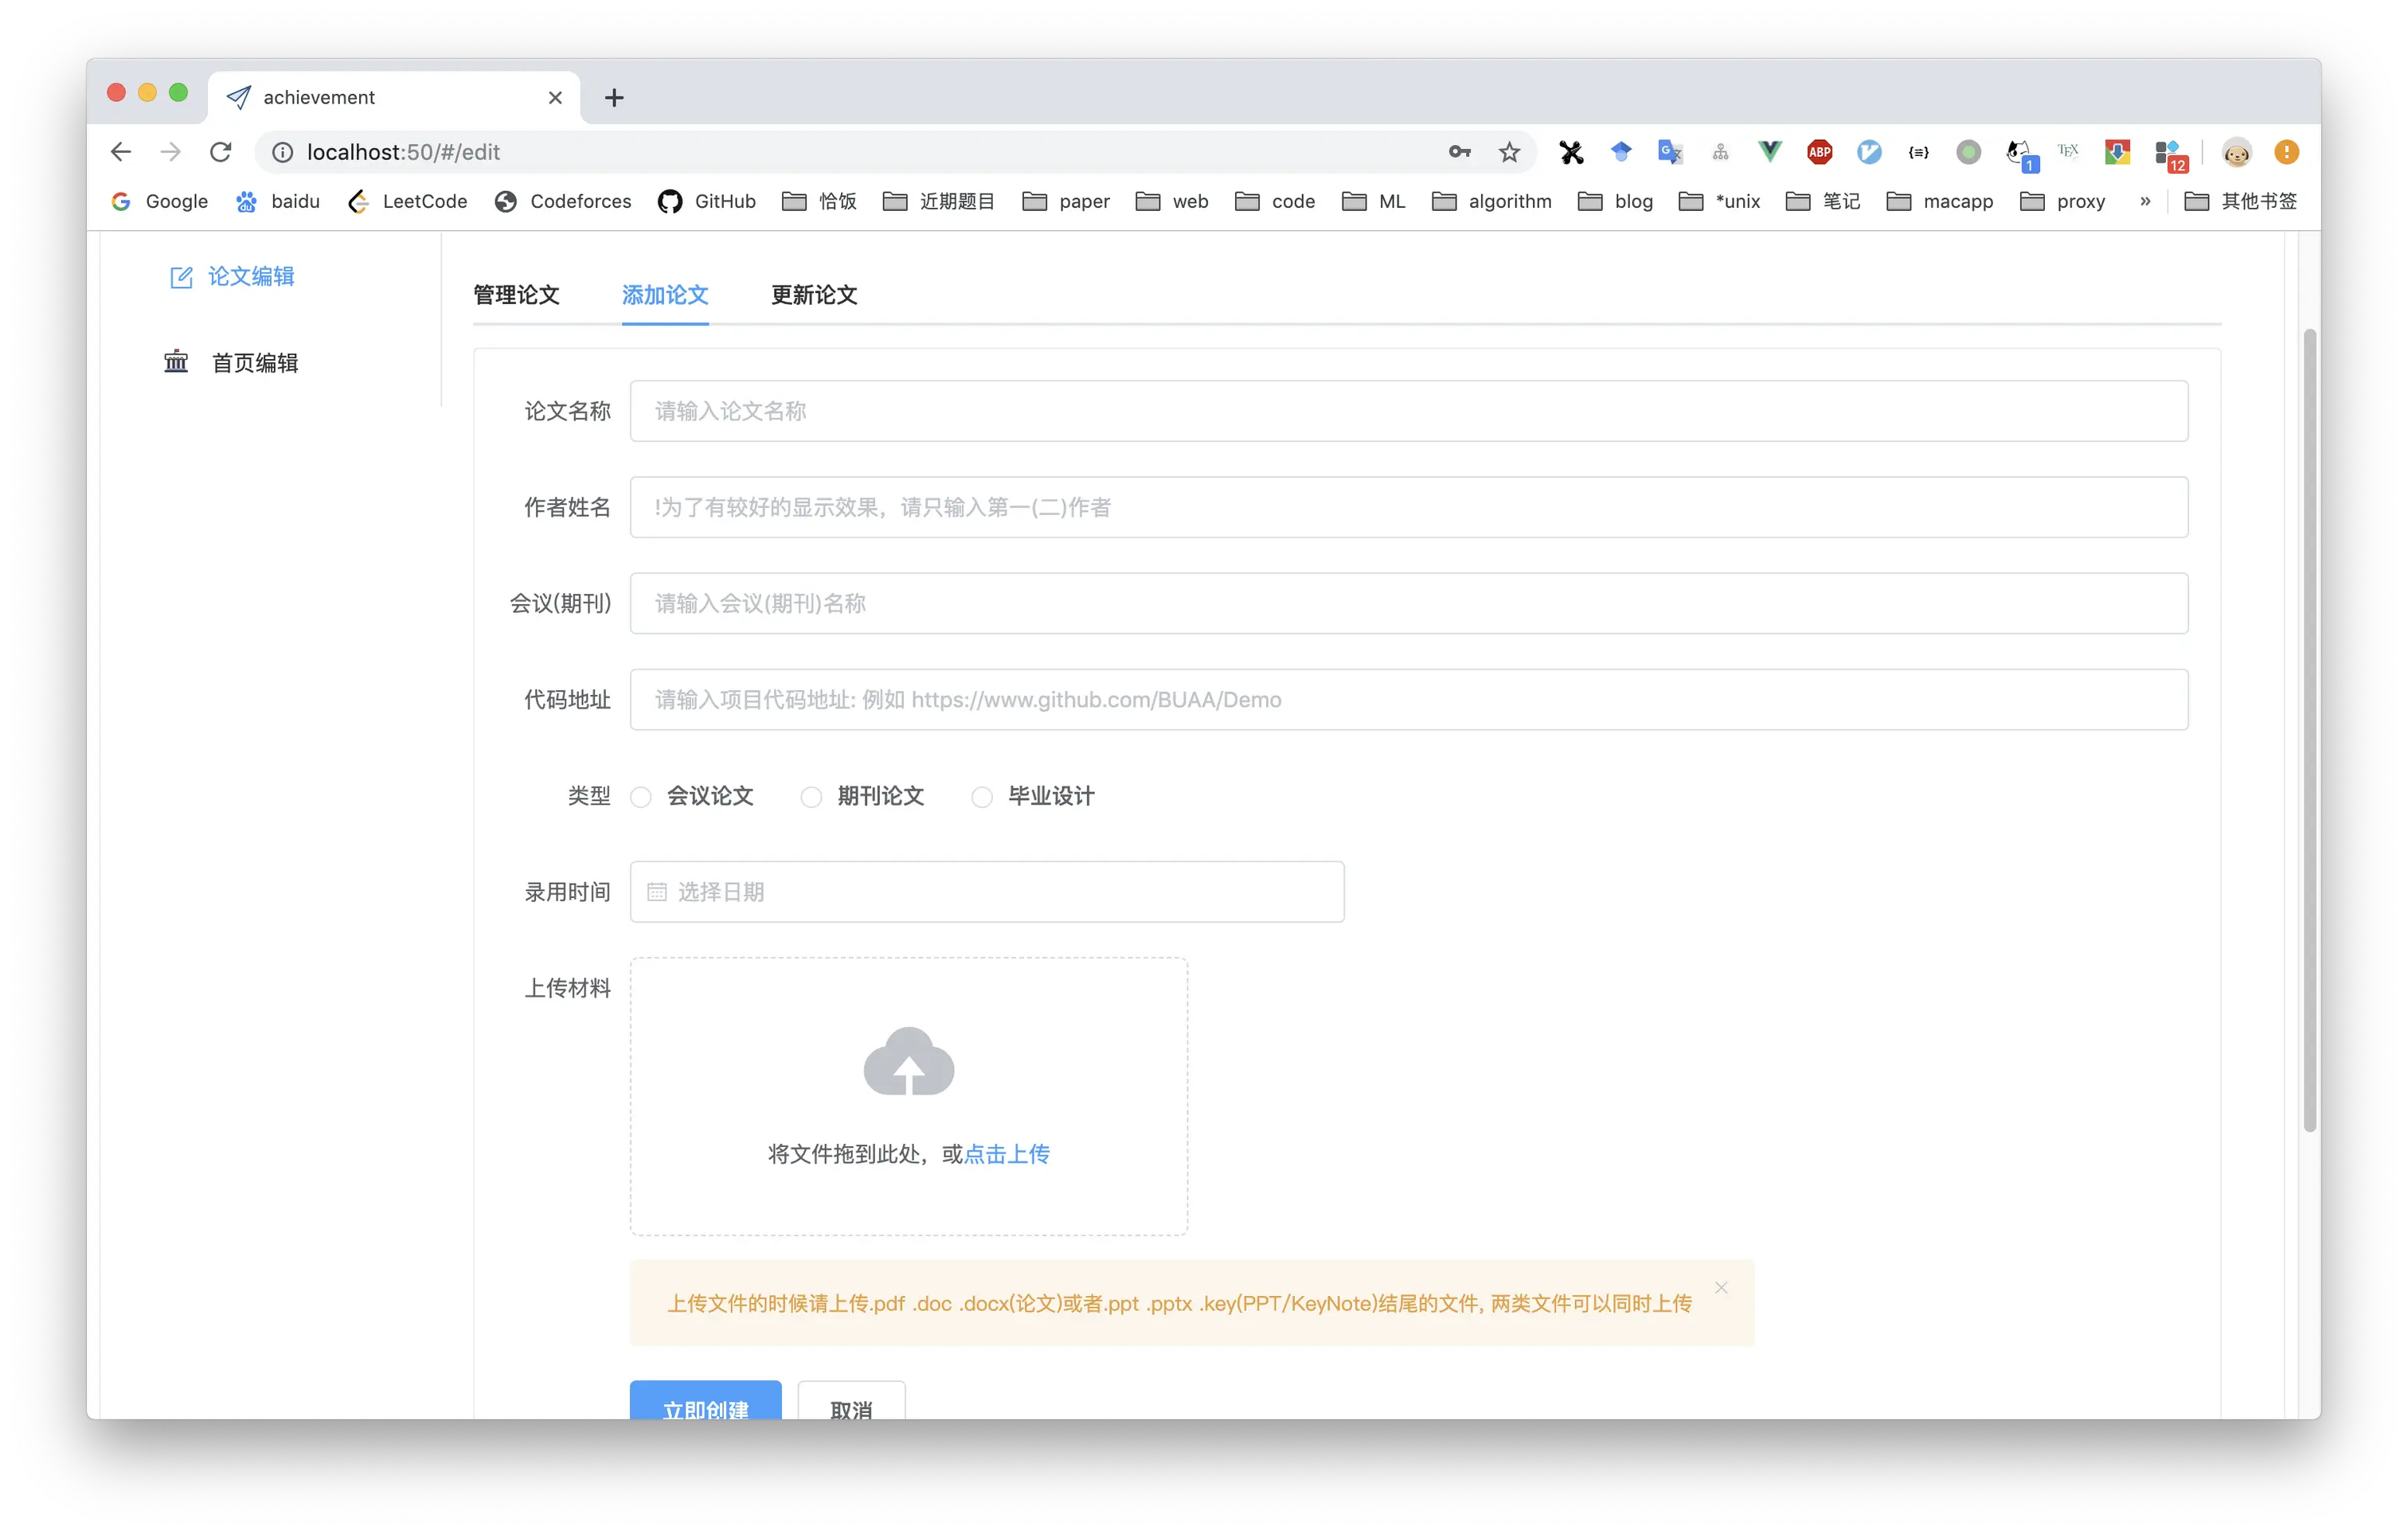
Task: Expand the hidden bookmarks chevron
Action: 2144,201
